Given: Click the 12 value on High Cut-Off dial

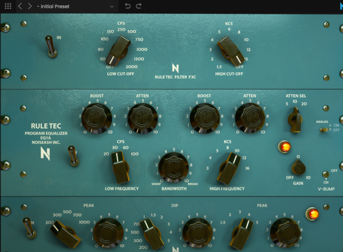Looking at the screenshot, I should (248, 50).
